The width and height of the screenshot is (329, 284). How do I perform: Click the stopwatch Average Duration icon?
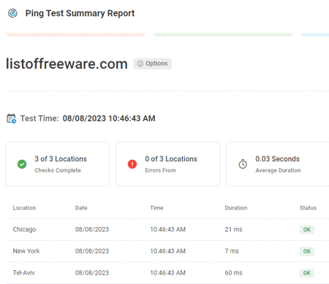coord(243,164)
